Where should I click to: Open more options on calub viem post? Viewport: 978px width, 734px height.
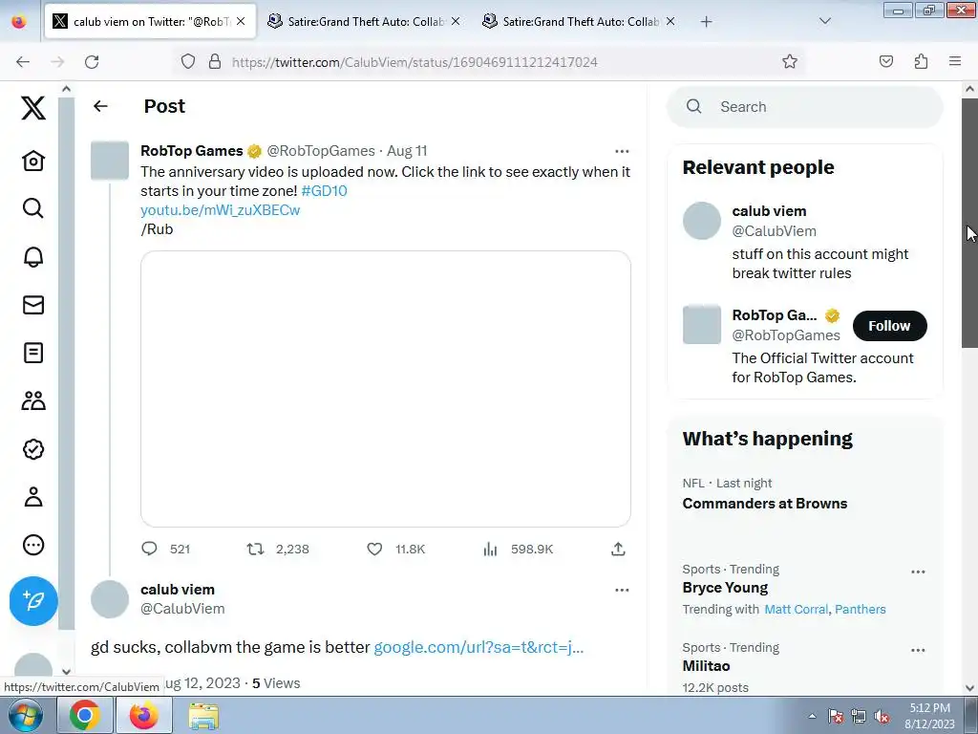[622, 590]
